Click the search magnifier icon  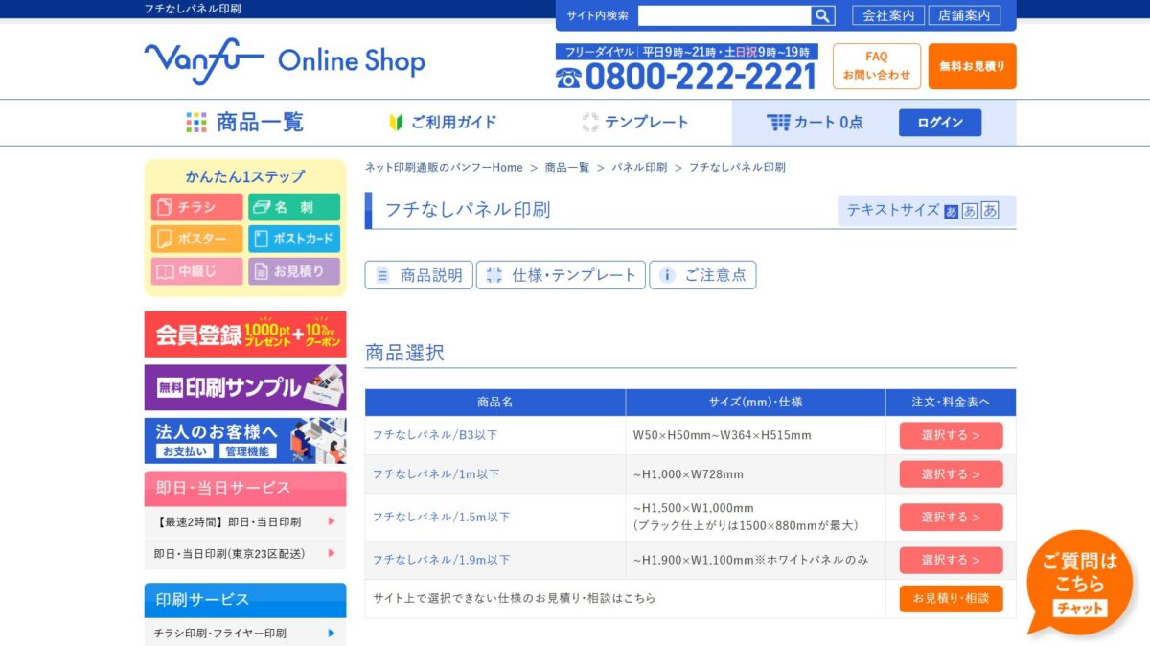pyautogui.click(x=823, y=15)
